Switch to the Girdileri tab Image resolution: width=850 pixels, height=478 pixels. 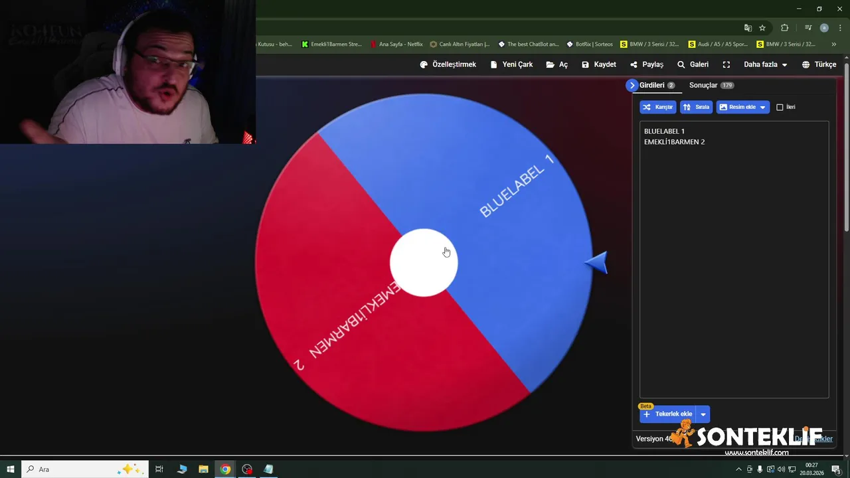pos(657,85)
